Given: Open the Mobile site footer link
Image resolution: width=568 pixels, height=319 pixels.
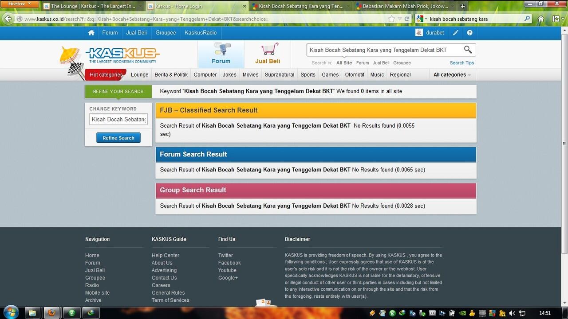Looking at the screenshot, I should click(97, 293).
